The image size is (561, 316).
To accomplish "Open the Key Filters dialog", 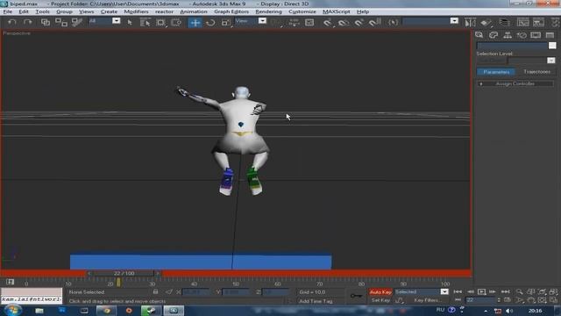I will click(427, 300).
